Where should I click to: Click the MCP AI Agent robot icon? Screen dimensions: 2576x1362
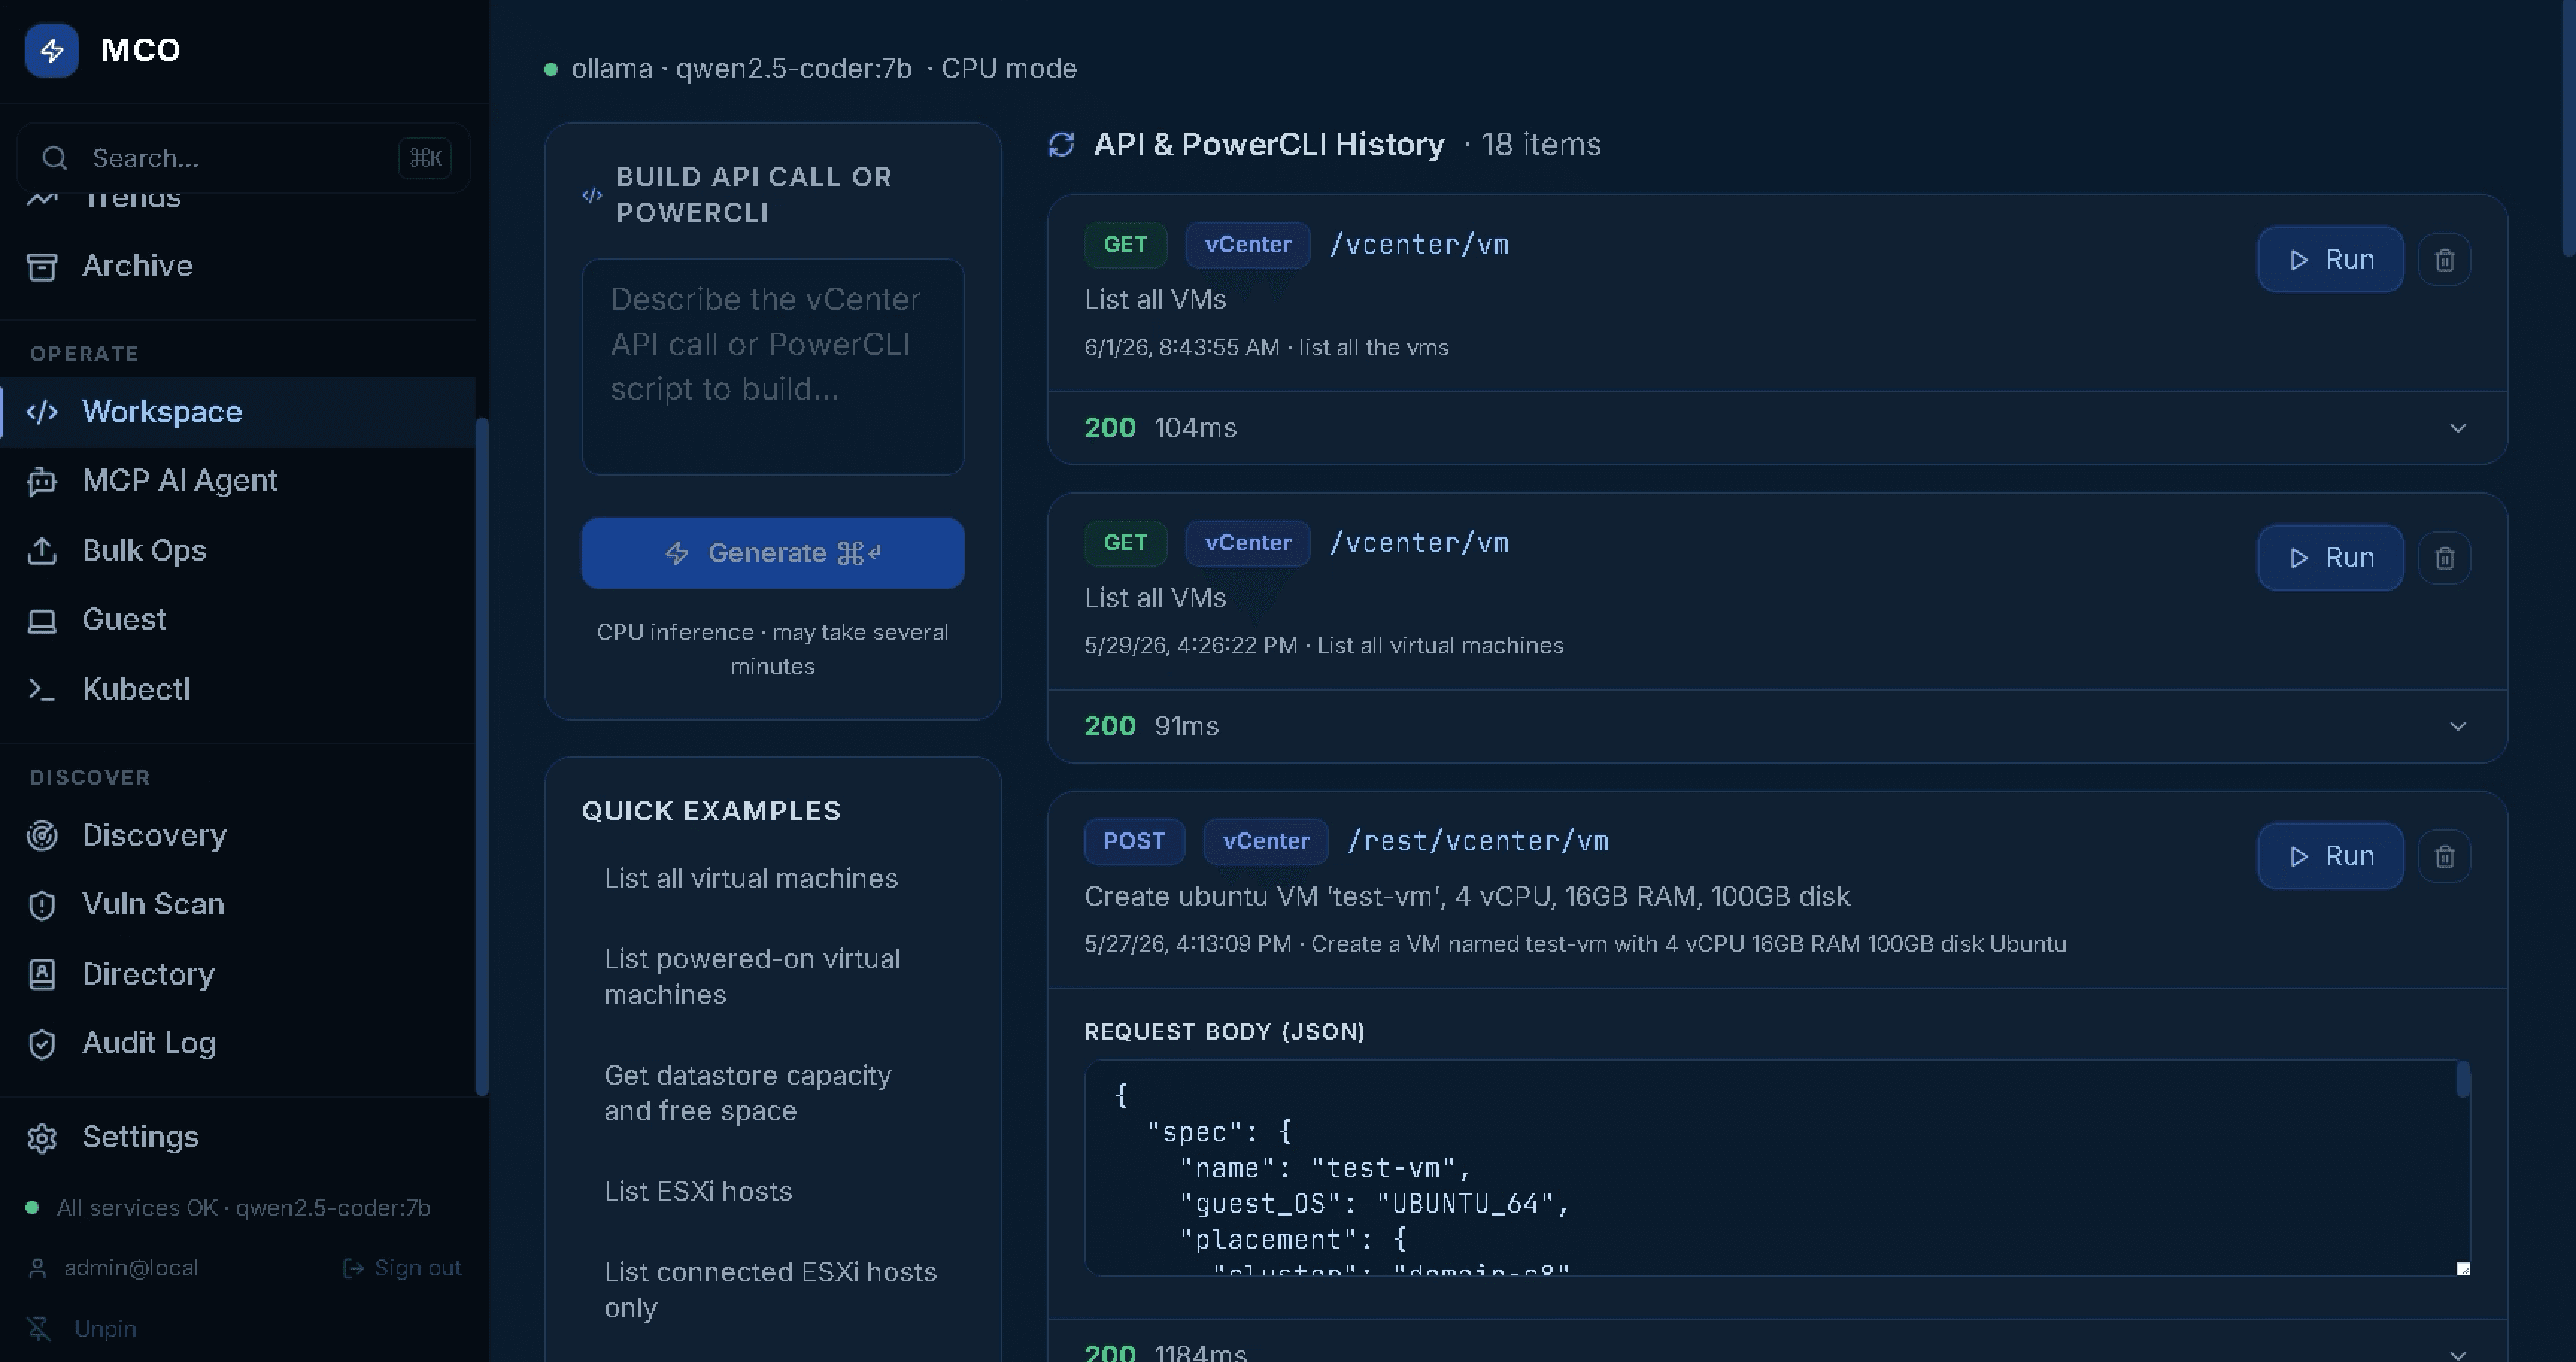tap(42, 481)
